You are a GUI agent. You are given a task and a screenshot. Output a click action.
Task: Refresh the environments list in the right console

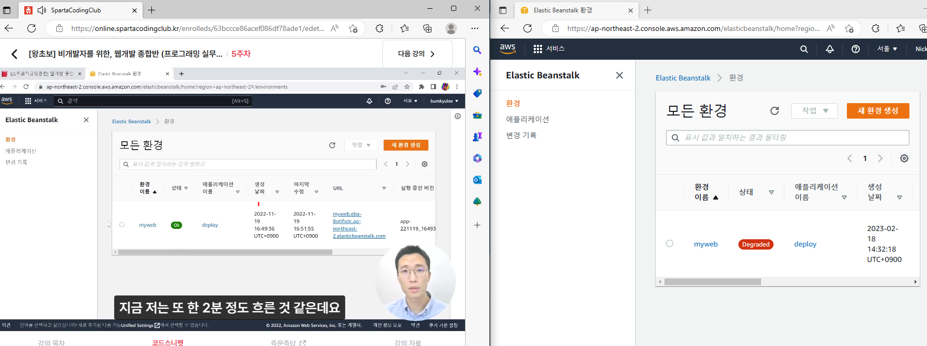[775, 111]
